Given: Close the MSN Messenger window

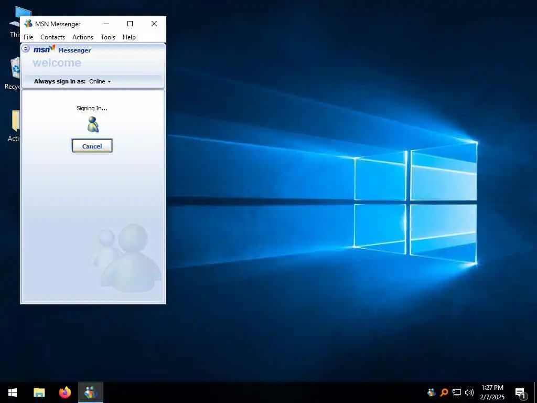Looking at the screenshot, I should point(154,24).
